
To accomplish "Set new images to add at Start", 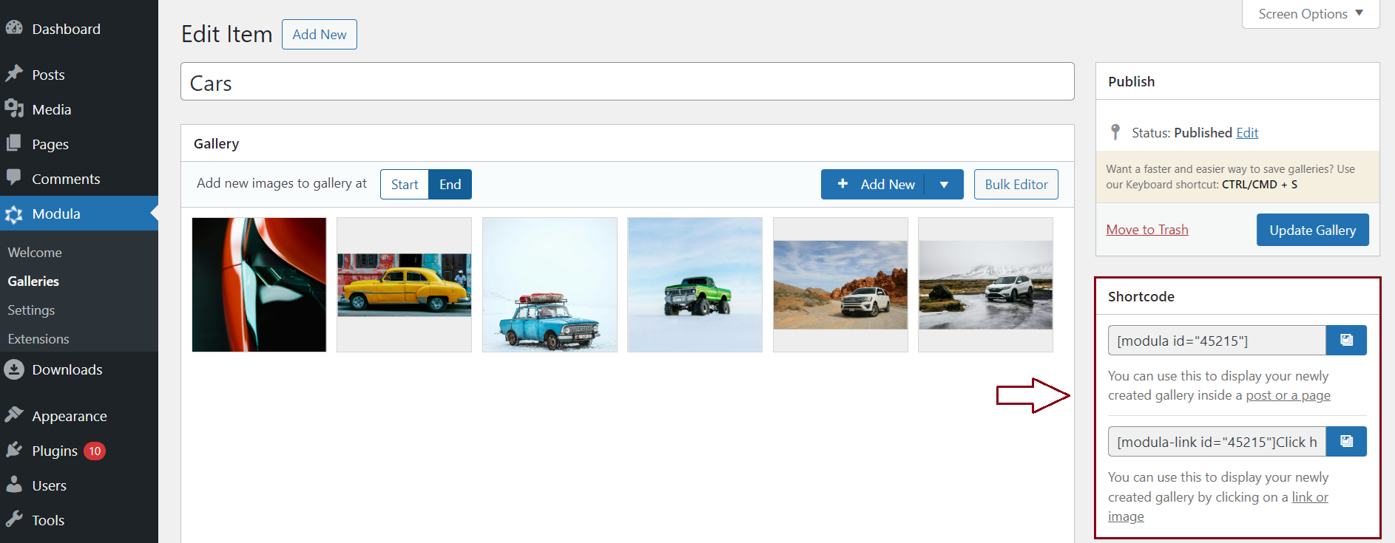I will (x=405, y=185).
